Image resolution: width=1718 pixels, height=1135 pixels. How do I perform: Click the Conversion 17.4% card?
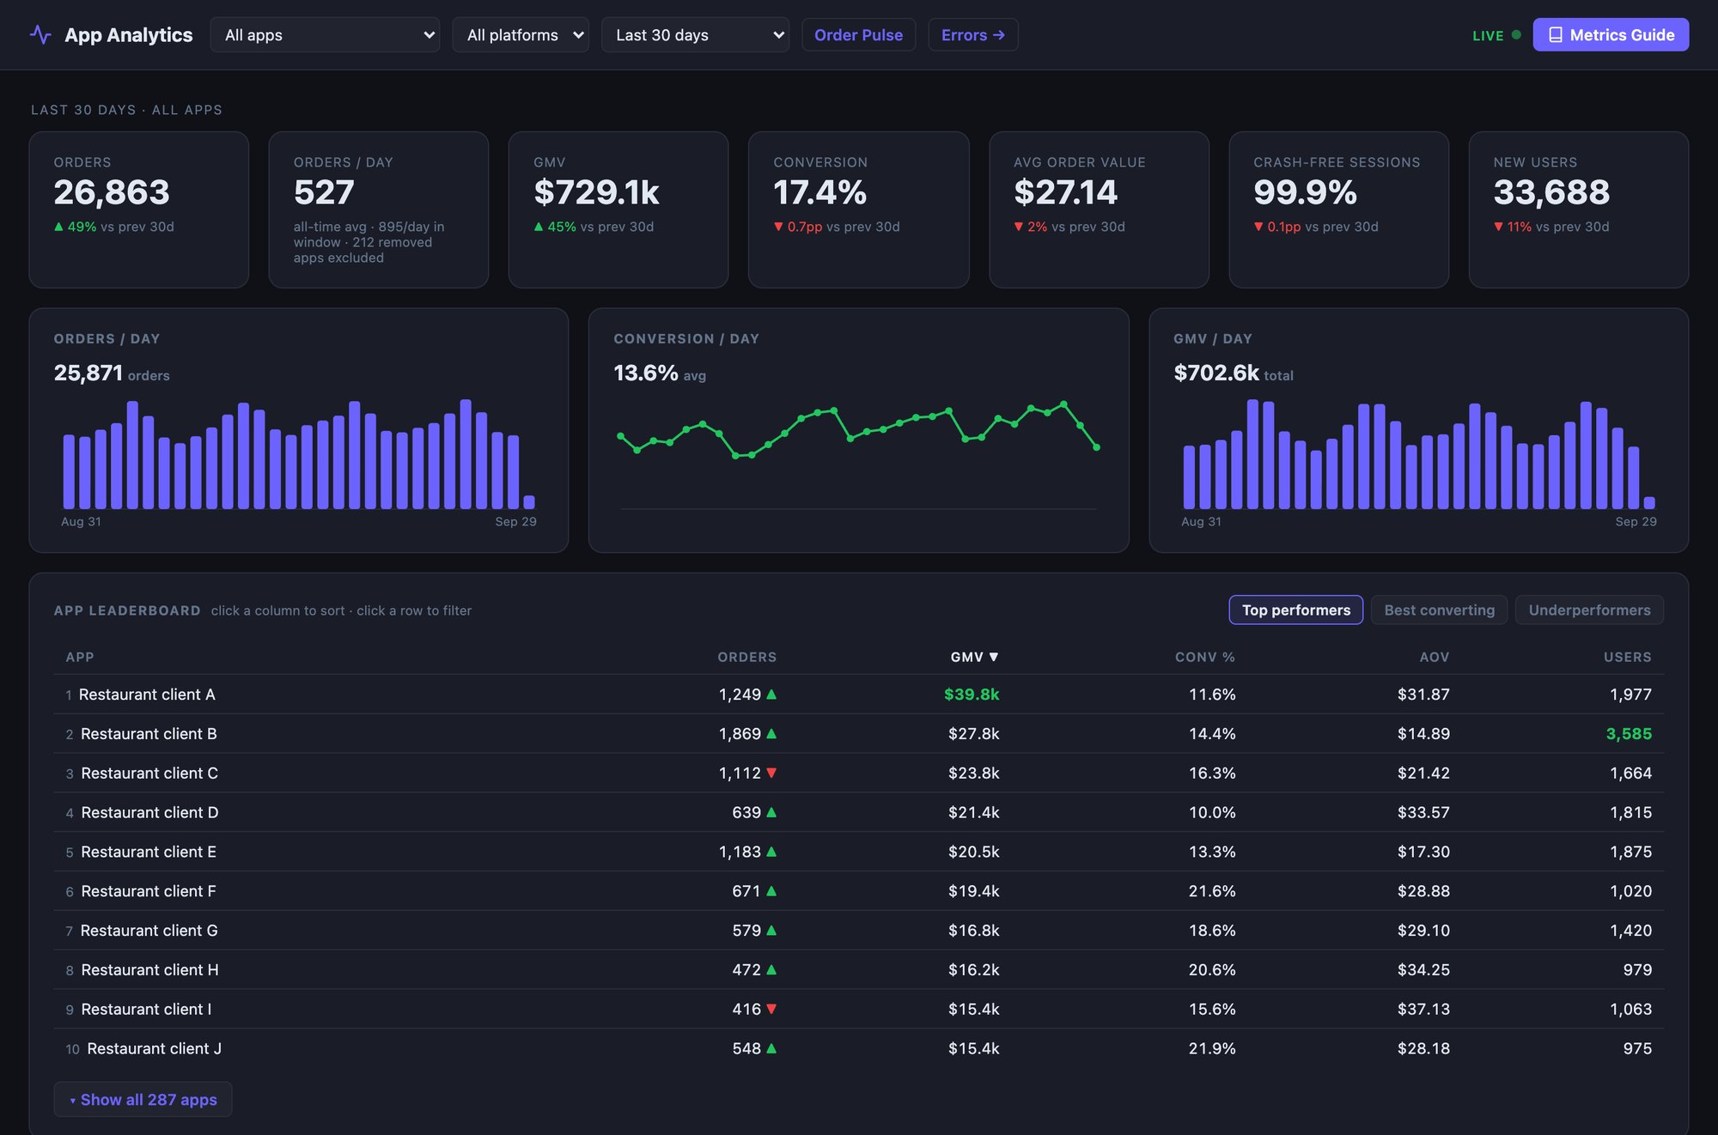click(x=858, y=209)
